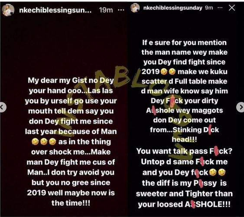Viewport: 244px width, 217px height.
Task: Open more options on the 19m story
Action: pos(121,10)
